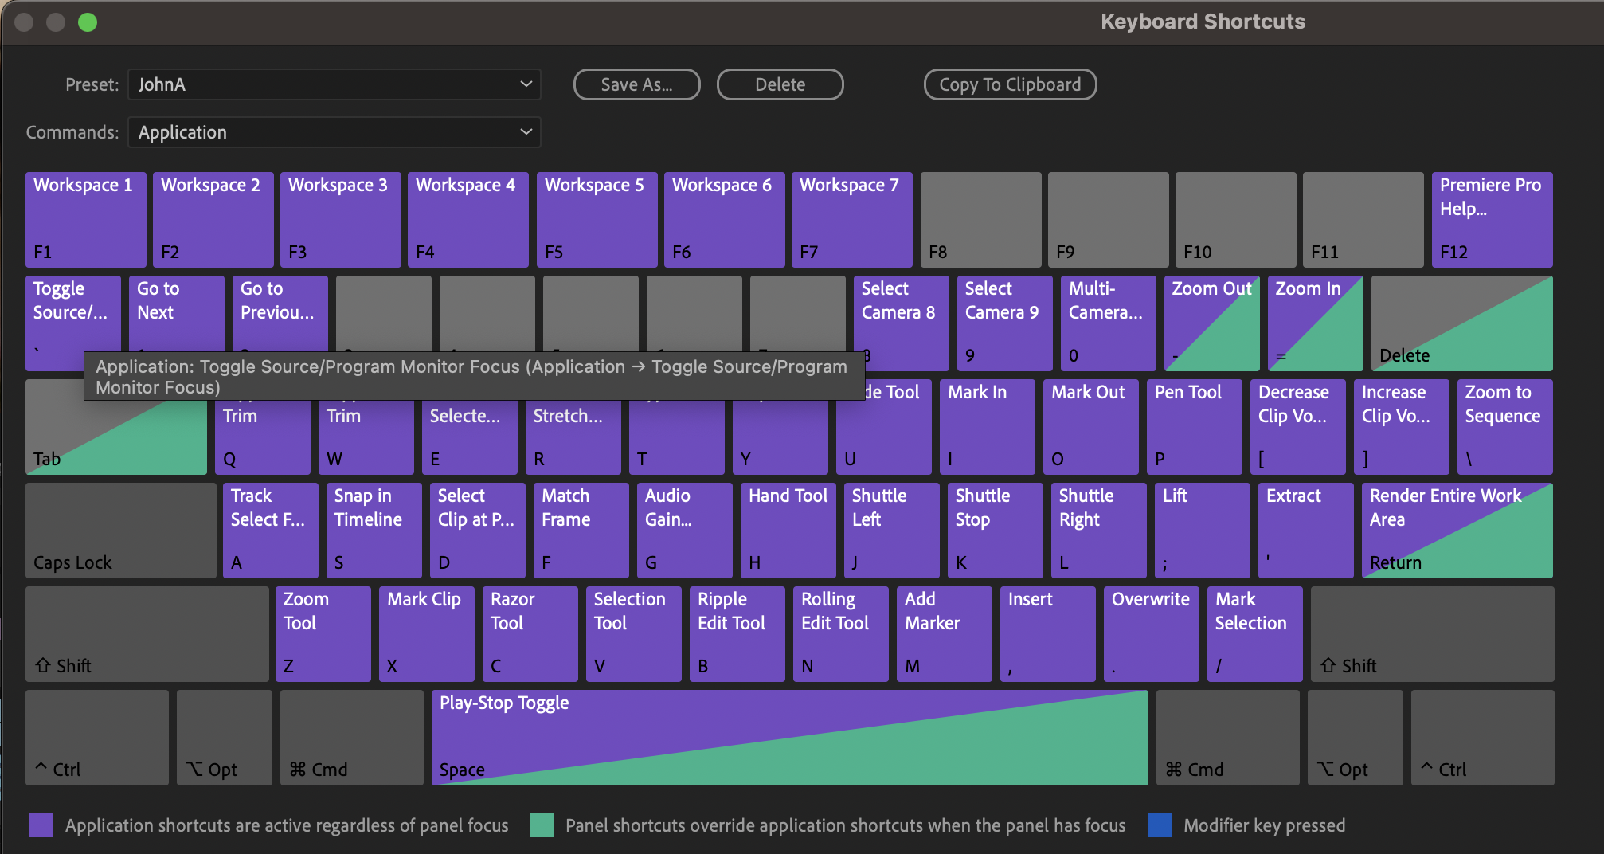
Task: Open the Preset dropdown showing JohnA
Action: click(x=333, y=84)
